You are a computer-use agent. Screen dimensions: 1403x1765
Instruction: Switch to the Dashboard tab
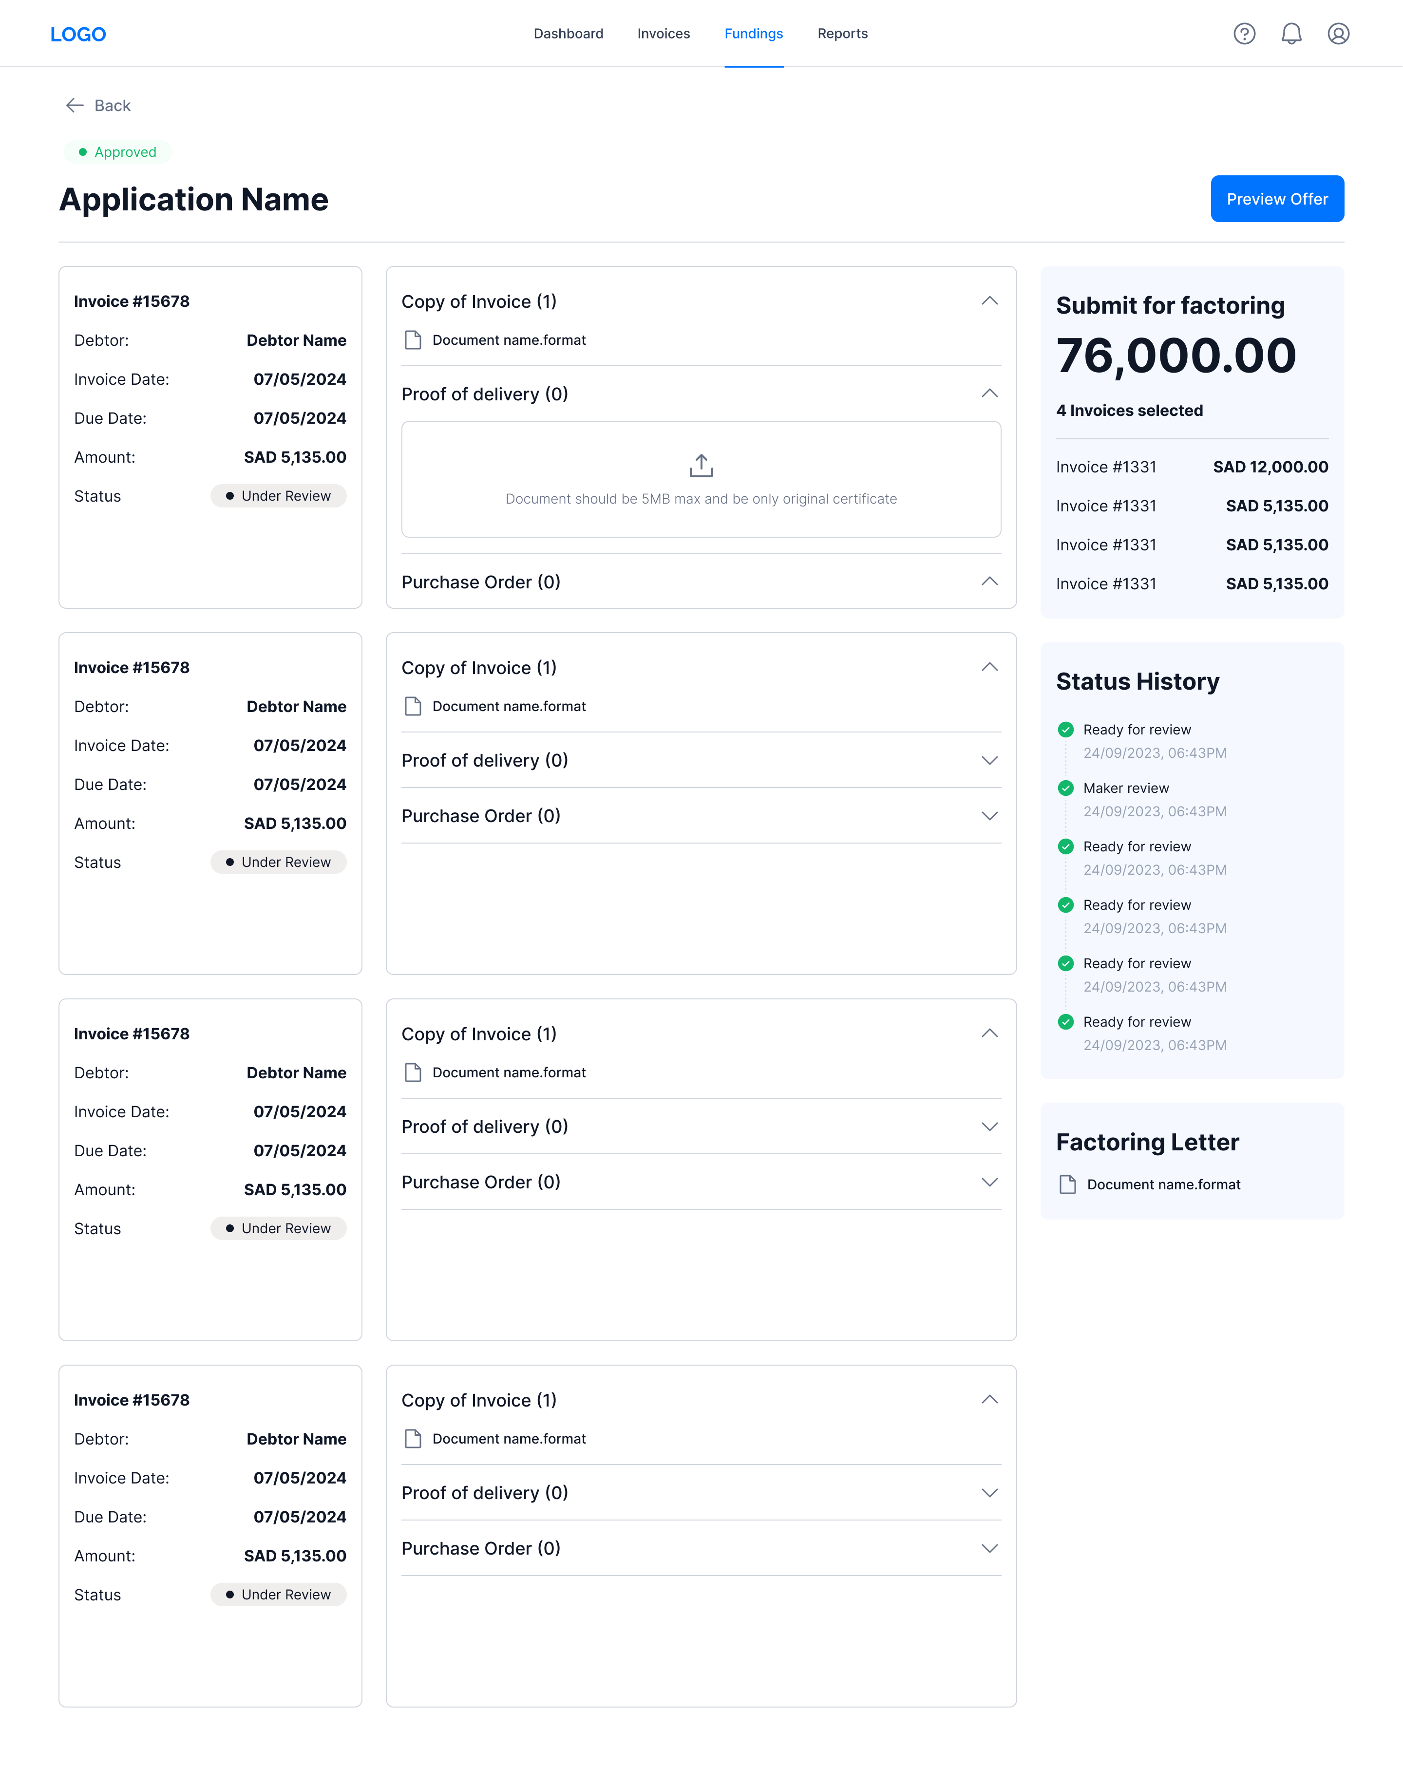(569, 34)
